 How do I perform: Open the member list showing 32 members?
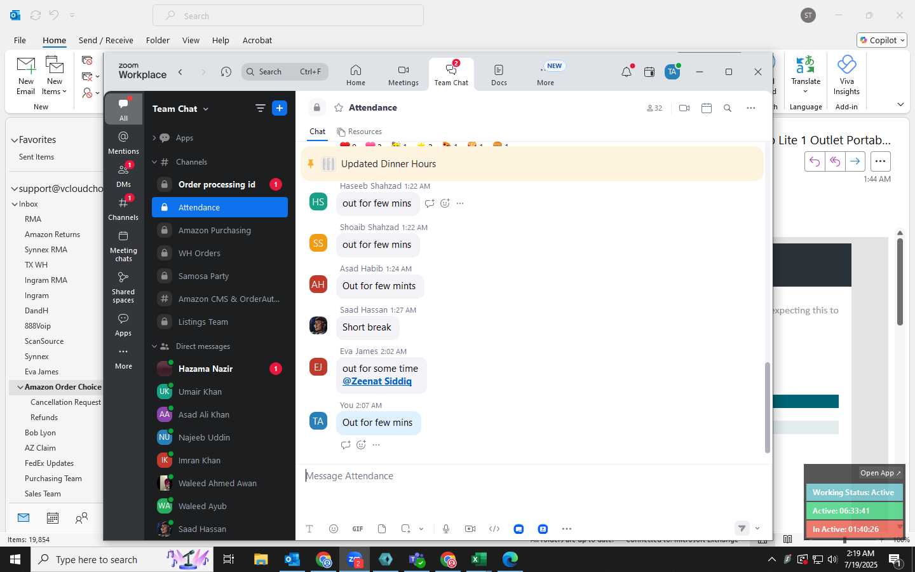tap(654, 108)
